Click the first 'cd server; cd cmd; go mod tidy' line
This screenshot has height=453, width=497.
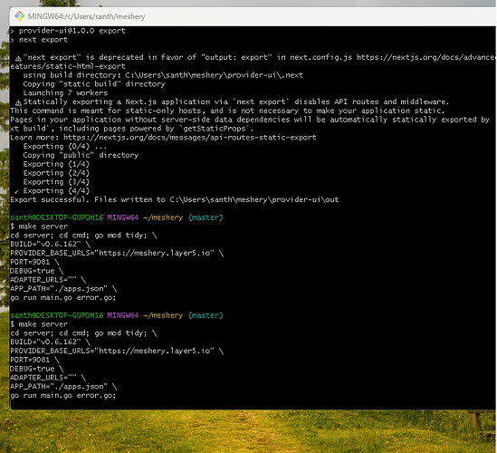click(x=83, y=235)
